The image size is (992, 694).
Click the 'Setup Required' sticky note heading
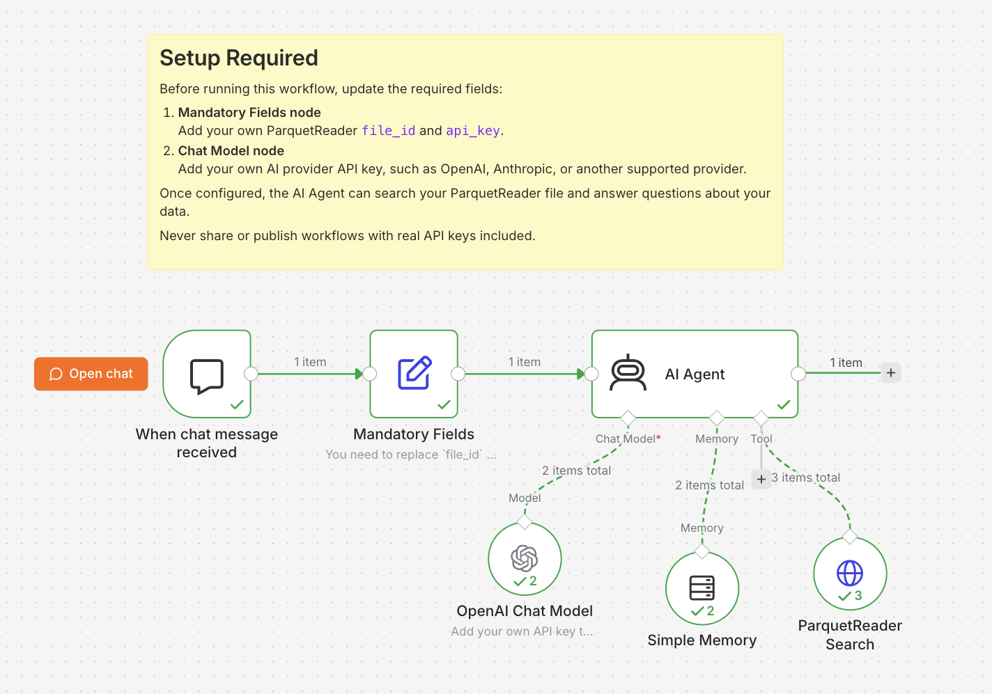coord(239,58)
